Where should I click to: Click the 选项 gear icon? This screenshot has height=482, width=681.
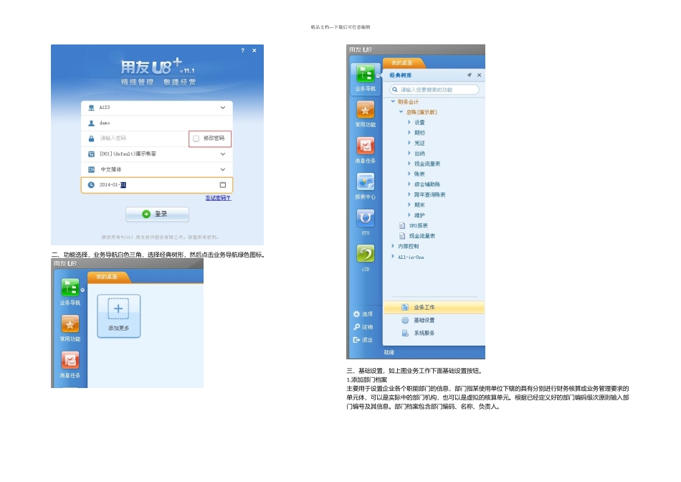(356, 313)
